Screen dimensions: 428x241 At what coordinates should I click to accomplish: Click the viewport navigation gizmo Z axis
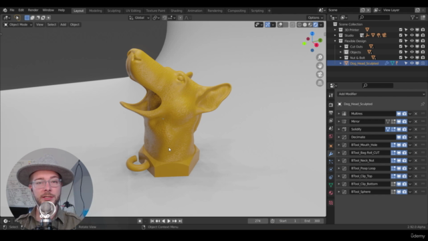[x=312, y=33]
